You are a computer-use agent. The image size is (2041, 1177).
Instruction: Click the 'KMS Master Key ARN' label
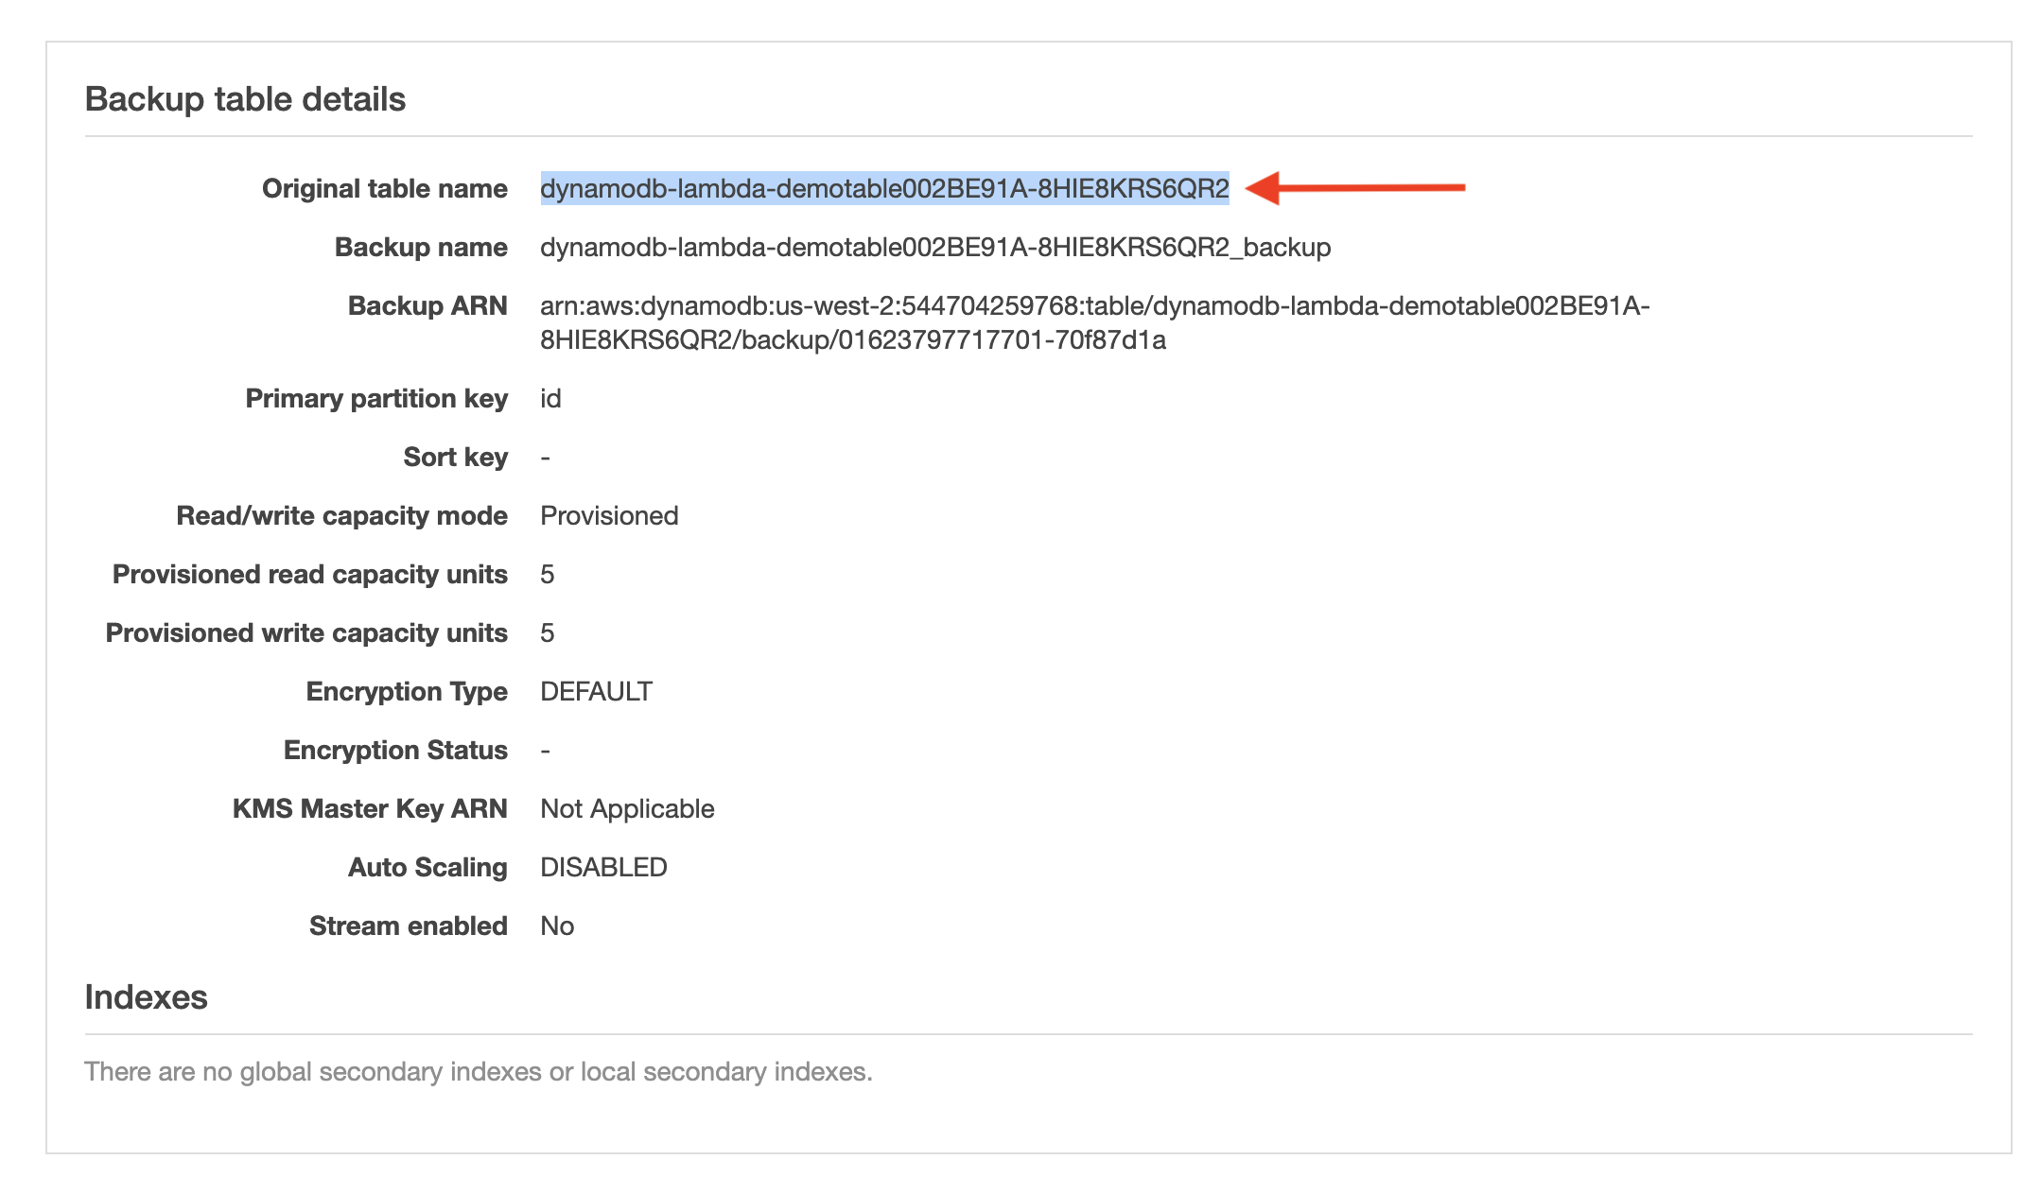(370, 809)
